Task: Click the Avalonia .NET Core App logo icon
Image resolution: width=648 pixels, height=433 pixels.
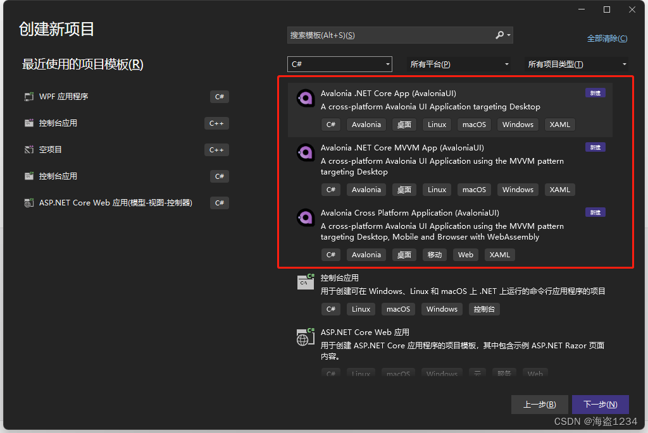Action: click(x=306, y=98)
